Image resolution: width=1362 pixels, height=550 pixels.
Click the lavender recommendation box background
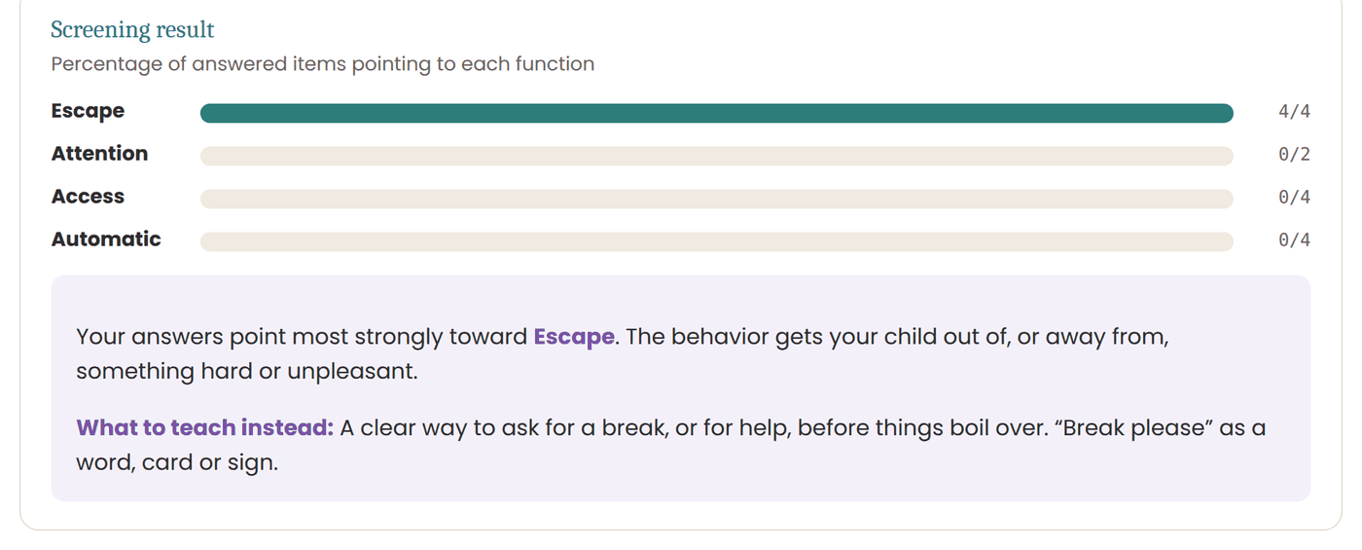coord(680,389)
